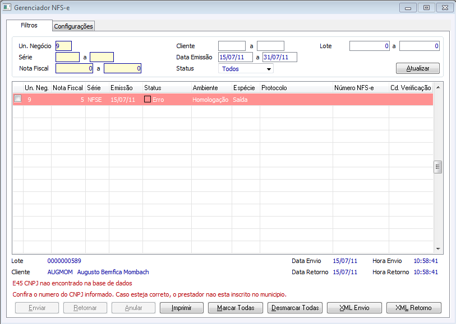
Task: Click the Retornar button
Action: [x=85, y=308]
